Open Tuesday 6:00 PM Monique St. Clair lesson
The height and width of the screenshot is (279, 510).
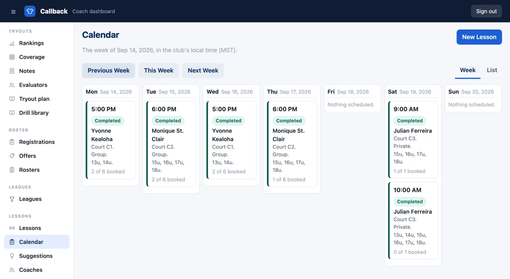pyautogui.click(x=171, y=144)
